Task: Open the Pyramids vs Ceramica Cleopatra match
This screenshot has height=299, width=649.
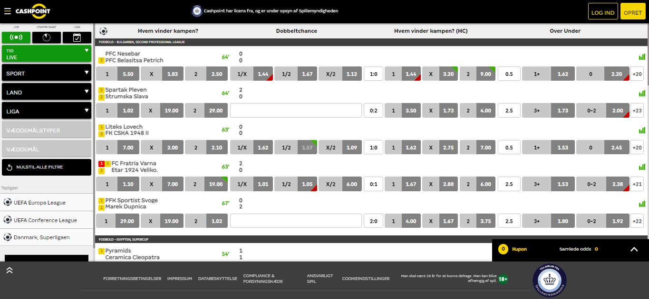Action: pos(132,254)
